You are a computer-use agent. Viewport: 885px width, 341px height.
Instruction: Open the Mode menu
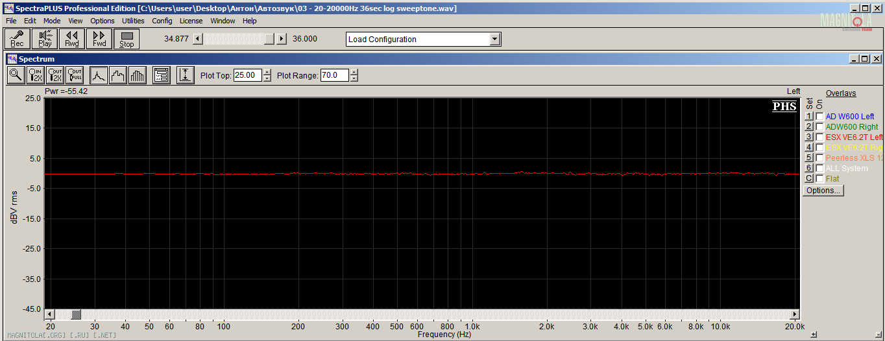pyautogui.click(x=52, y=21)
